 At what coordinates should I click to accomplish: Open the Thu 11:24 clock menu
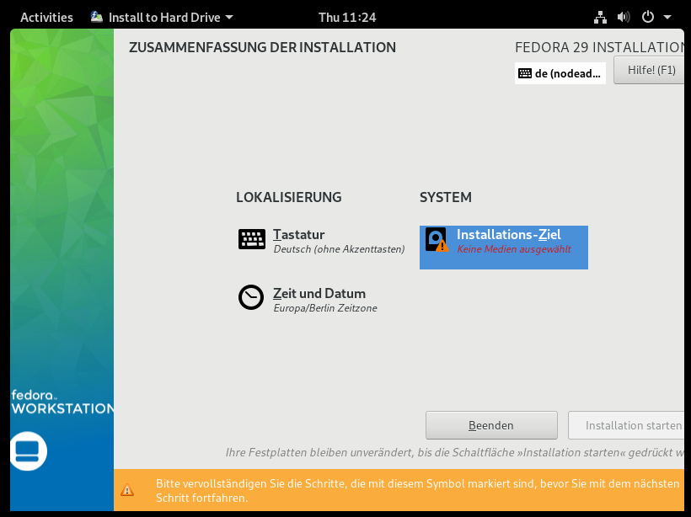pyautogui.click(x=347, y=17)
